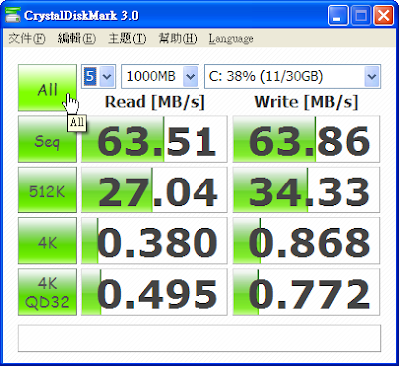Open the drive selection dropdown C: 38%
The image size is (399, 366).
point(292,76)
